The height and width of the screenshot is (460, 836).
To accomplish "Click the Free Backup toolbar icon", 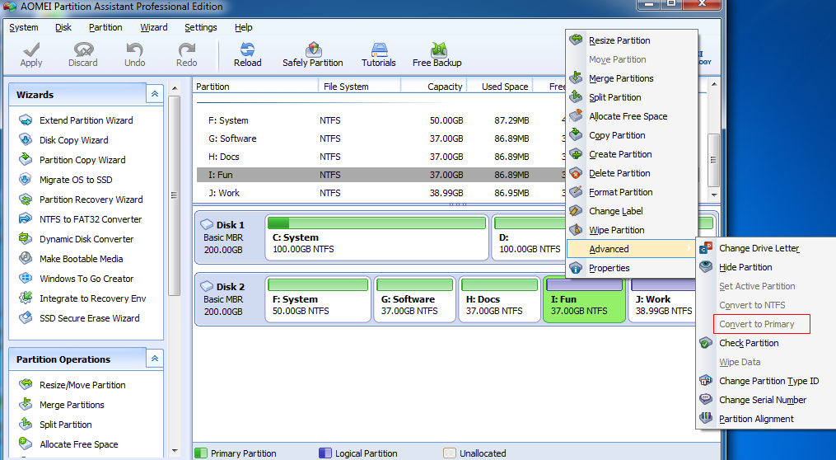I will coord(438,49).
